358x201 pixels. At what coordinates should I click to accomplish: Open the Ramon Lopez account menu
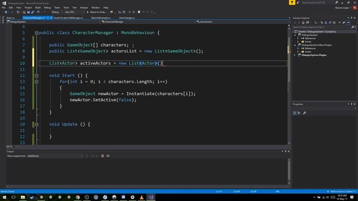(x=343, y=8)
